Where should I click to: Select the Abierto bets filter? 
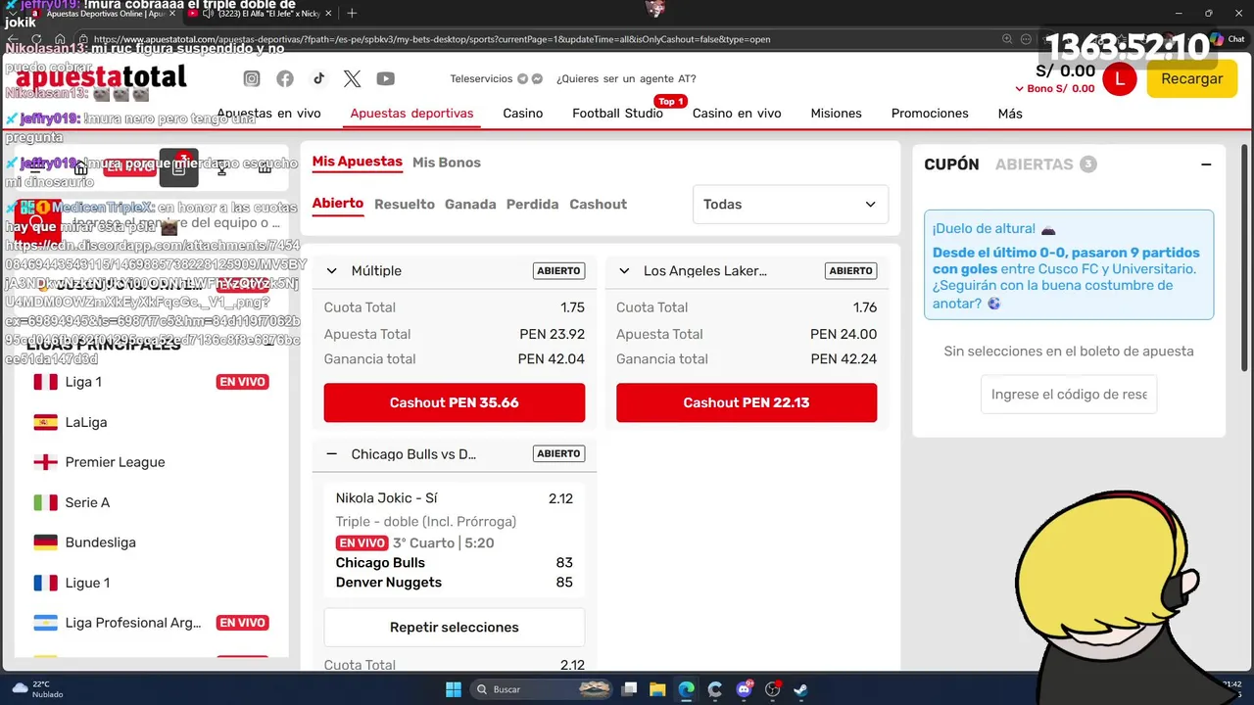coord(338,204)
